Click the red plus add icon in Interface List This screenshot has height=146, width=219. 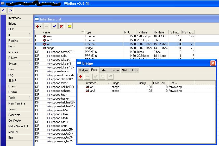pos(37,26)
